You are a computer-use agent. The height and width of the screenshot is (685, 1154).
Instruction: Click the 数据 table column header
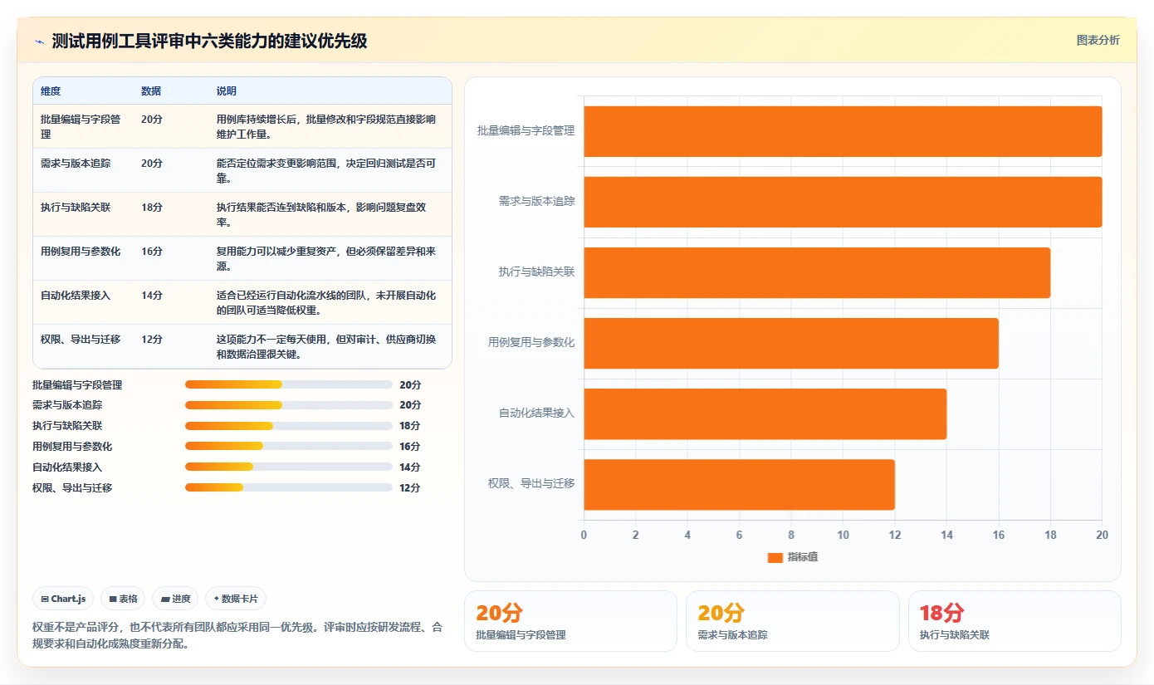coord(151,91)
